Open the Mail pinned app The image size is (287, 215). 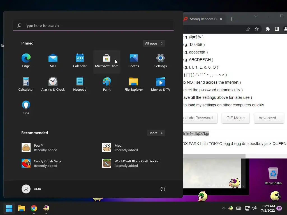tap(53, 61)
